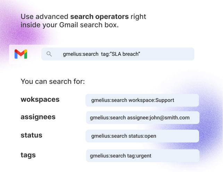Click 'gmelius:search' text in top search bar
The height and width of the screenshot is (172, 223).
(x=81, y=54)
